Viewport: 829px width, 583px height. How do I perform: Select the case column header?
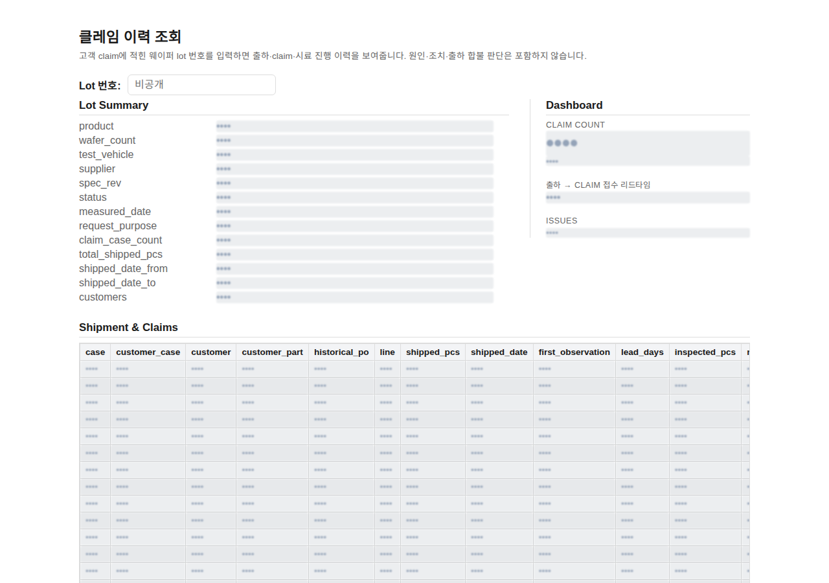pyautogui.click(x=95, y=352)
